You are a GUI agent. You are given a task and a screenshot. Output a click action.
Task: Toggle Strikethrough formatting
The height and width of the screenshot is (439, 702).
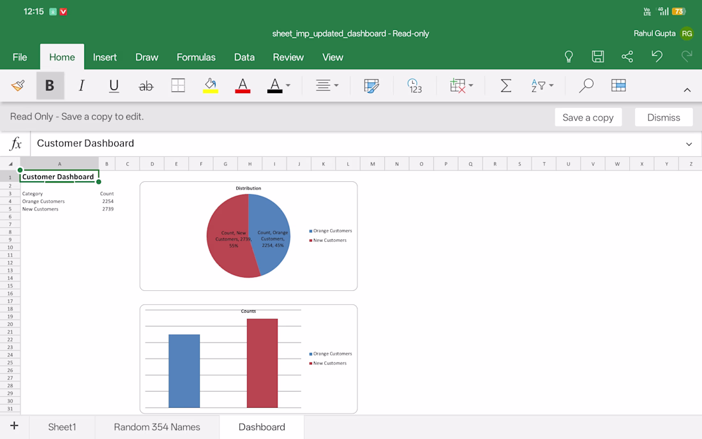click(146, 86)
